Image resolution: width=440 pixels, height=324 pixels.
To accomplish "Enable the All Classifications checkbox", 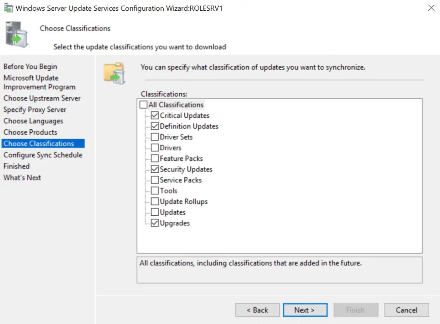I will (143, 104).
